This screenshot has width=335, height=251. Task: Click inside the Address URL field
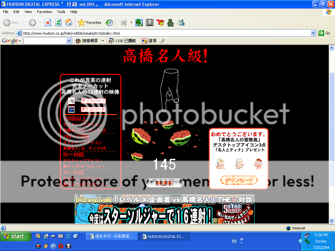pos(164,33)
